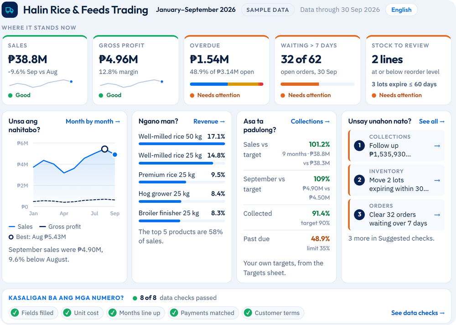Click the Customer terms check icon
The height and width of the screenshot is (325, 456).
(248, 313)
